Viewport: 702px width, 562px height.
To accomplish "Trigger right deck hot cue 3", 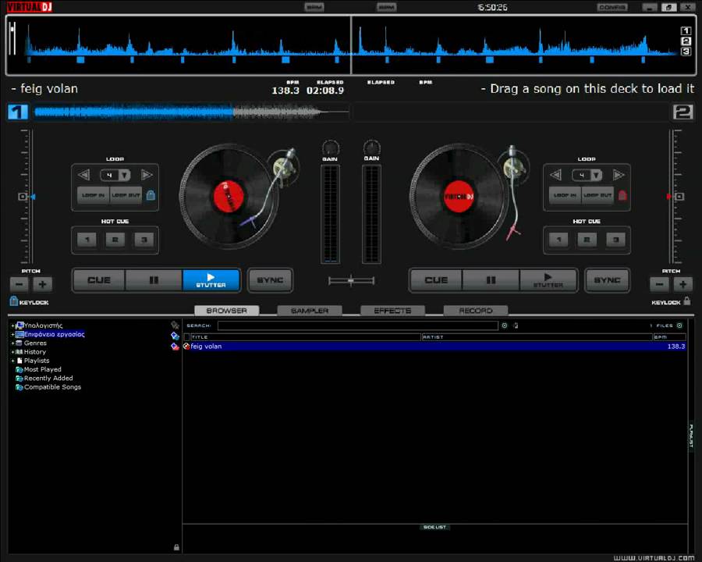I will (615, 240).
